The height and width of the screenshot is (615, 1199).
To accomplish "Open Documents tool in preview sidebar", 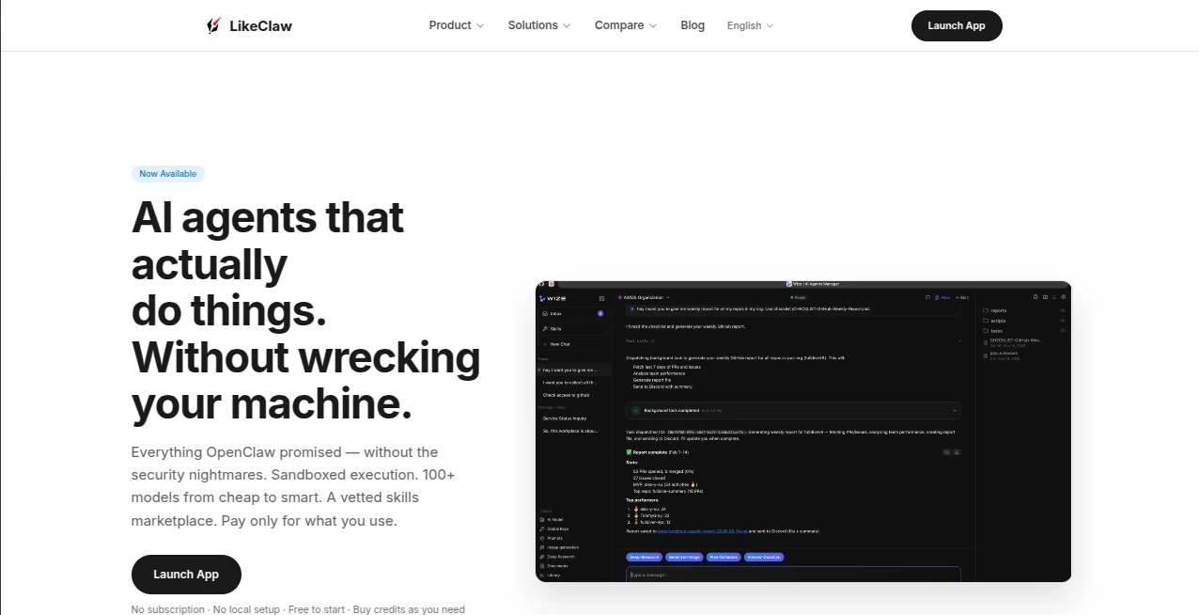I will (x=555, y=566).
